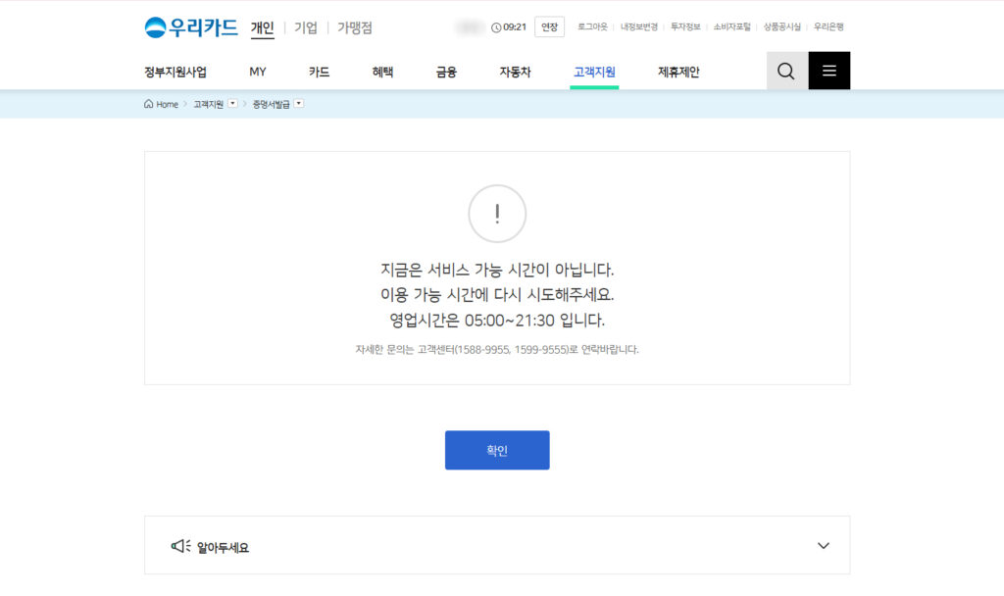Viewport: 1004px width, 596px height.
Task: Open the 증명서발급 breadcrumb dropdown
Action: coord(299,103)
